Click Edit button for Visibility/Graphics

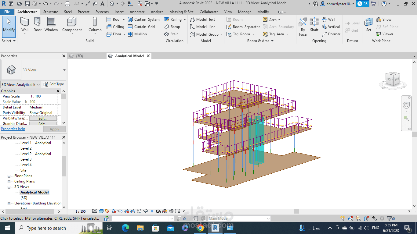point(43,118)
